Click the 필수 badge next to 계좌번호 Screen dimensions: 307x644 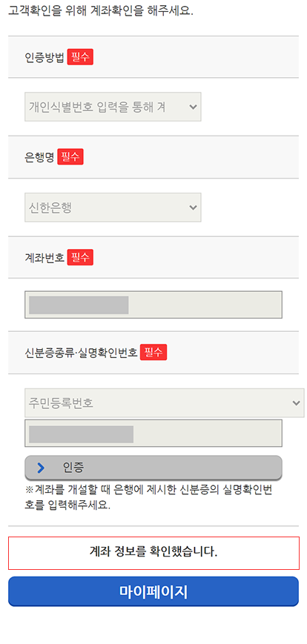point(81,257)
